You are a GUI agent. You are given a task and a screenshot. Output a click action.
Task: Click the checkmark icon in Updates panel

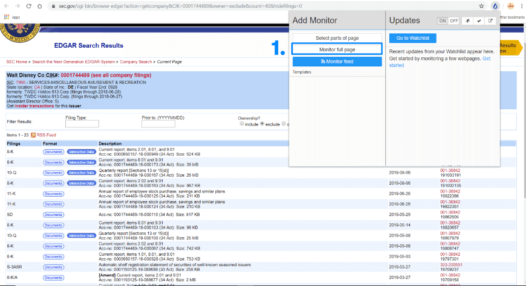479,21
